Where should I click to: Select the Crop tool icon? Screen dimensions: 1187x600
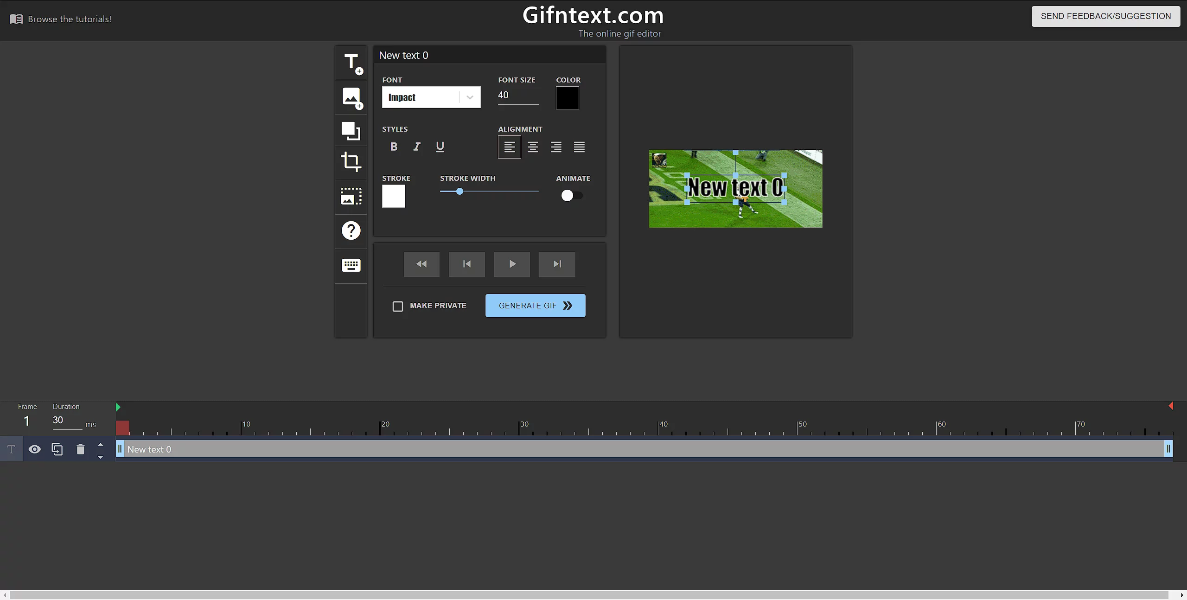pyautogui.click(x=351, y=162)
